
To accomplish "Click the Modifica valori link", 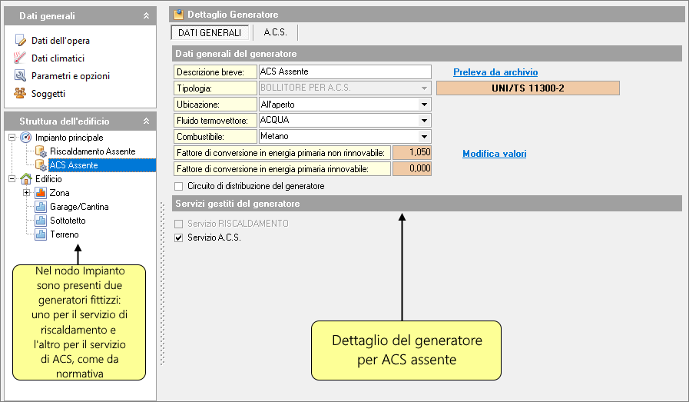I will 494,154.
